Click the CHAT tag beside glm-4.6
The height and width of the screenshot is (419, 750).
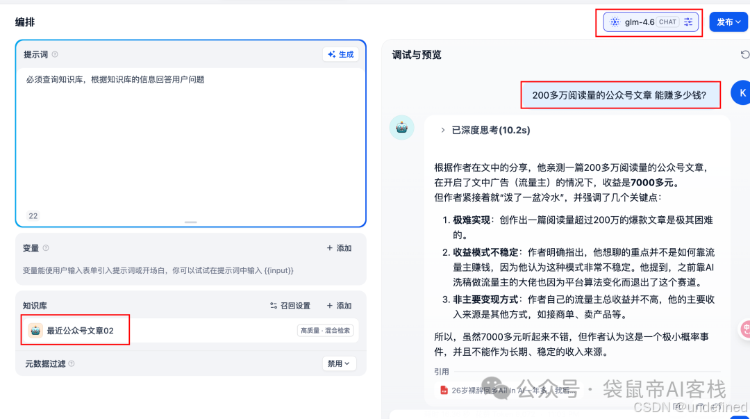point(667,22)
